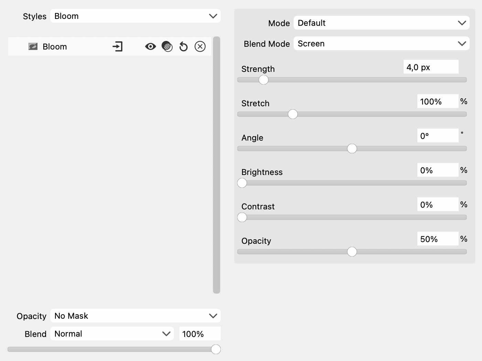The image size is (482, 361).
Task: Click the bottom blend 100% opacity field
Action: [x=200, y=334]
